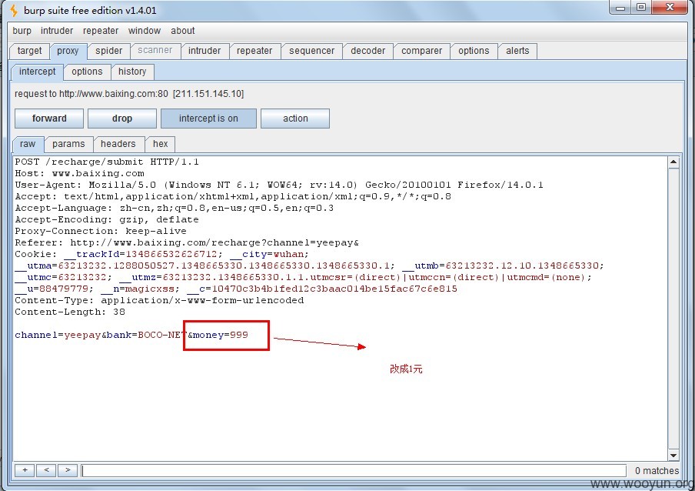
Task: Click the money=999 parameter value
Action: click(221, 335)
